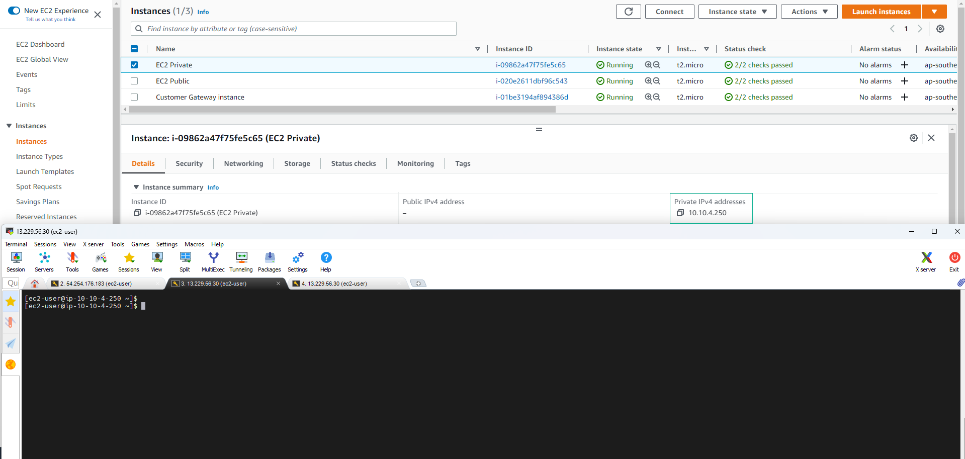Image resolution: width=965 pixels, height=459 pixels.
Task: Click the Find instance search field
Action: coord(294,29)
